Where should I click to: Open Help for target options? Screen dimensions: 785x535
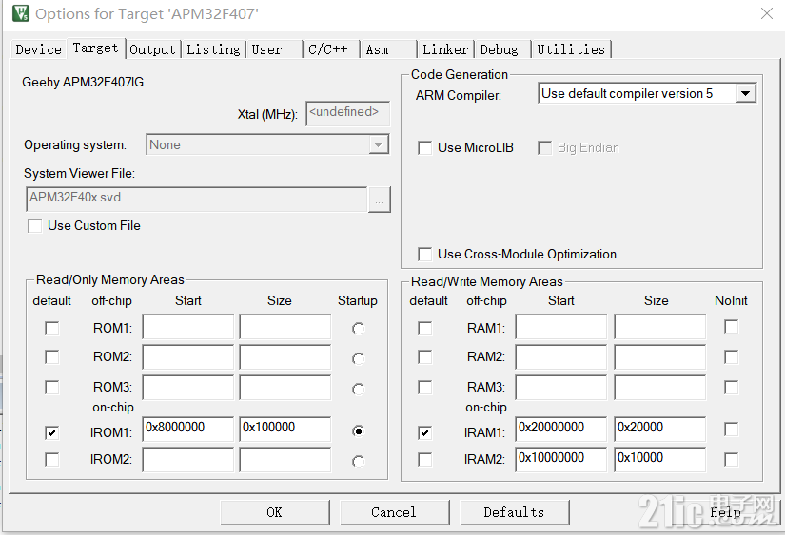[725, 512]
